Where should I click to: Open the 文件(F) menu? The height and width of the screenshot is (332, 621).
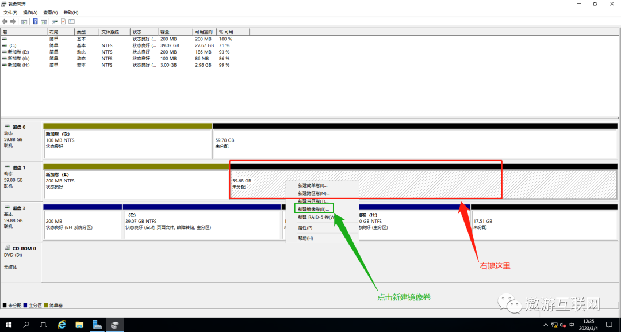pos(10,13)
